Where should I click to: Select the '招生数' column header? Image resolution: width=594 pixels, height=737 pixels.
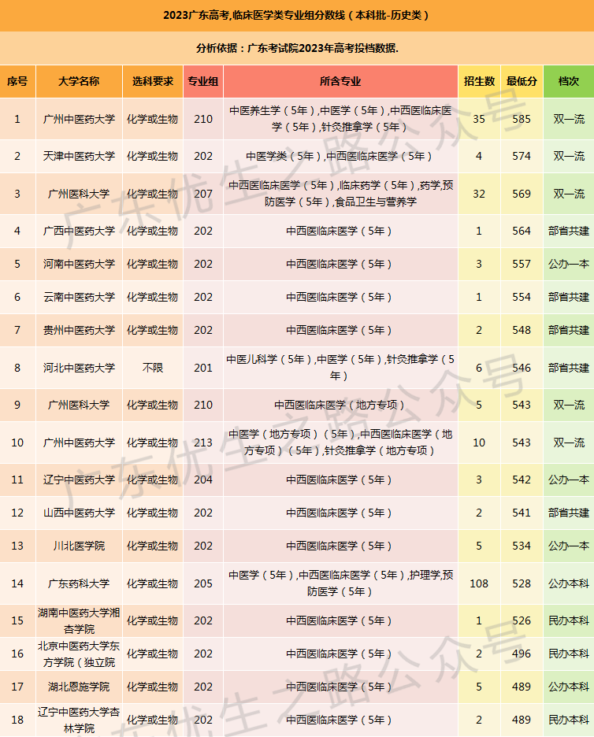479,81
